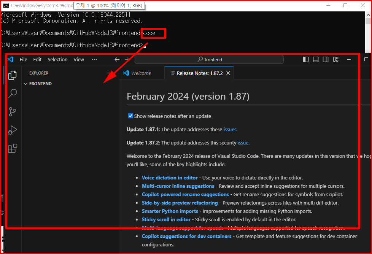This screenshot has width=372, height=254.
Task: Close the cmd window
Action: coord(363,5)
